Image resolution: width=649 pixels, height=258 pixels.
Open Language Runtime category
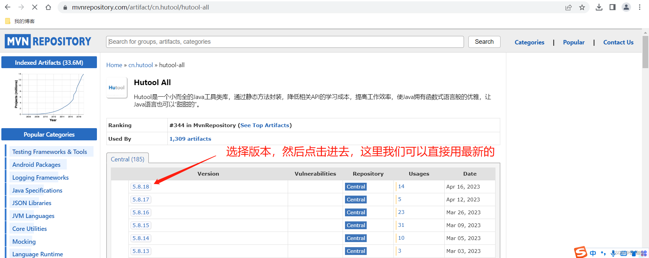pyautogui.click(x=38, y=254)
